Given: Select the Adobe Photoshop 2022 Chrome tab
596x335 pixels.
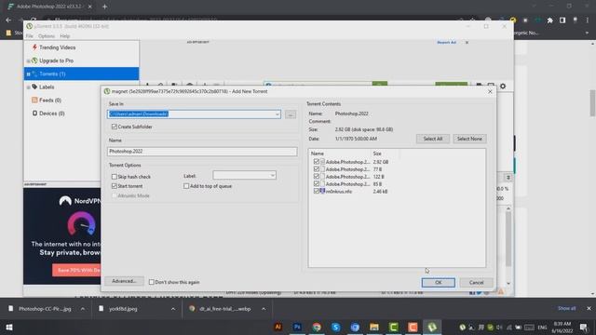Looking at the screenshot, I should (x=48, y=7).
